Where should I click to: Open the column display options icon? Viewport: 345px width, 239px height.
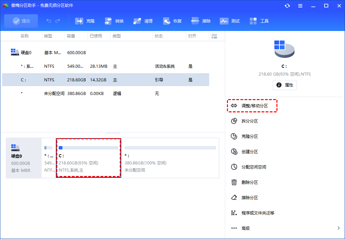coord(214,36)
